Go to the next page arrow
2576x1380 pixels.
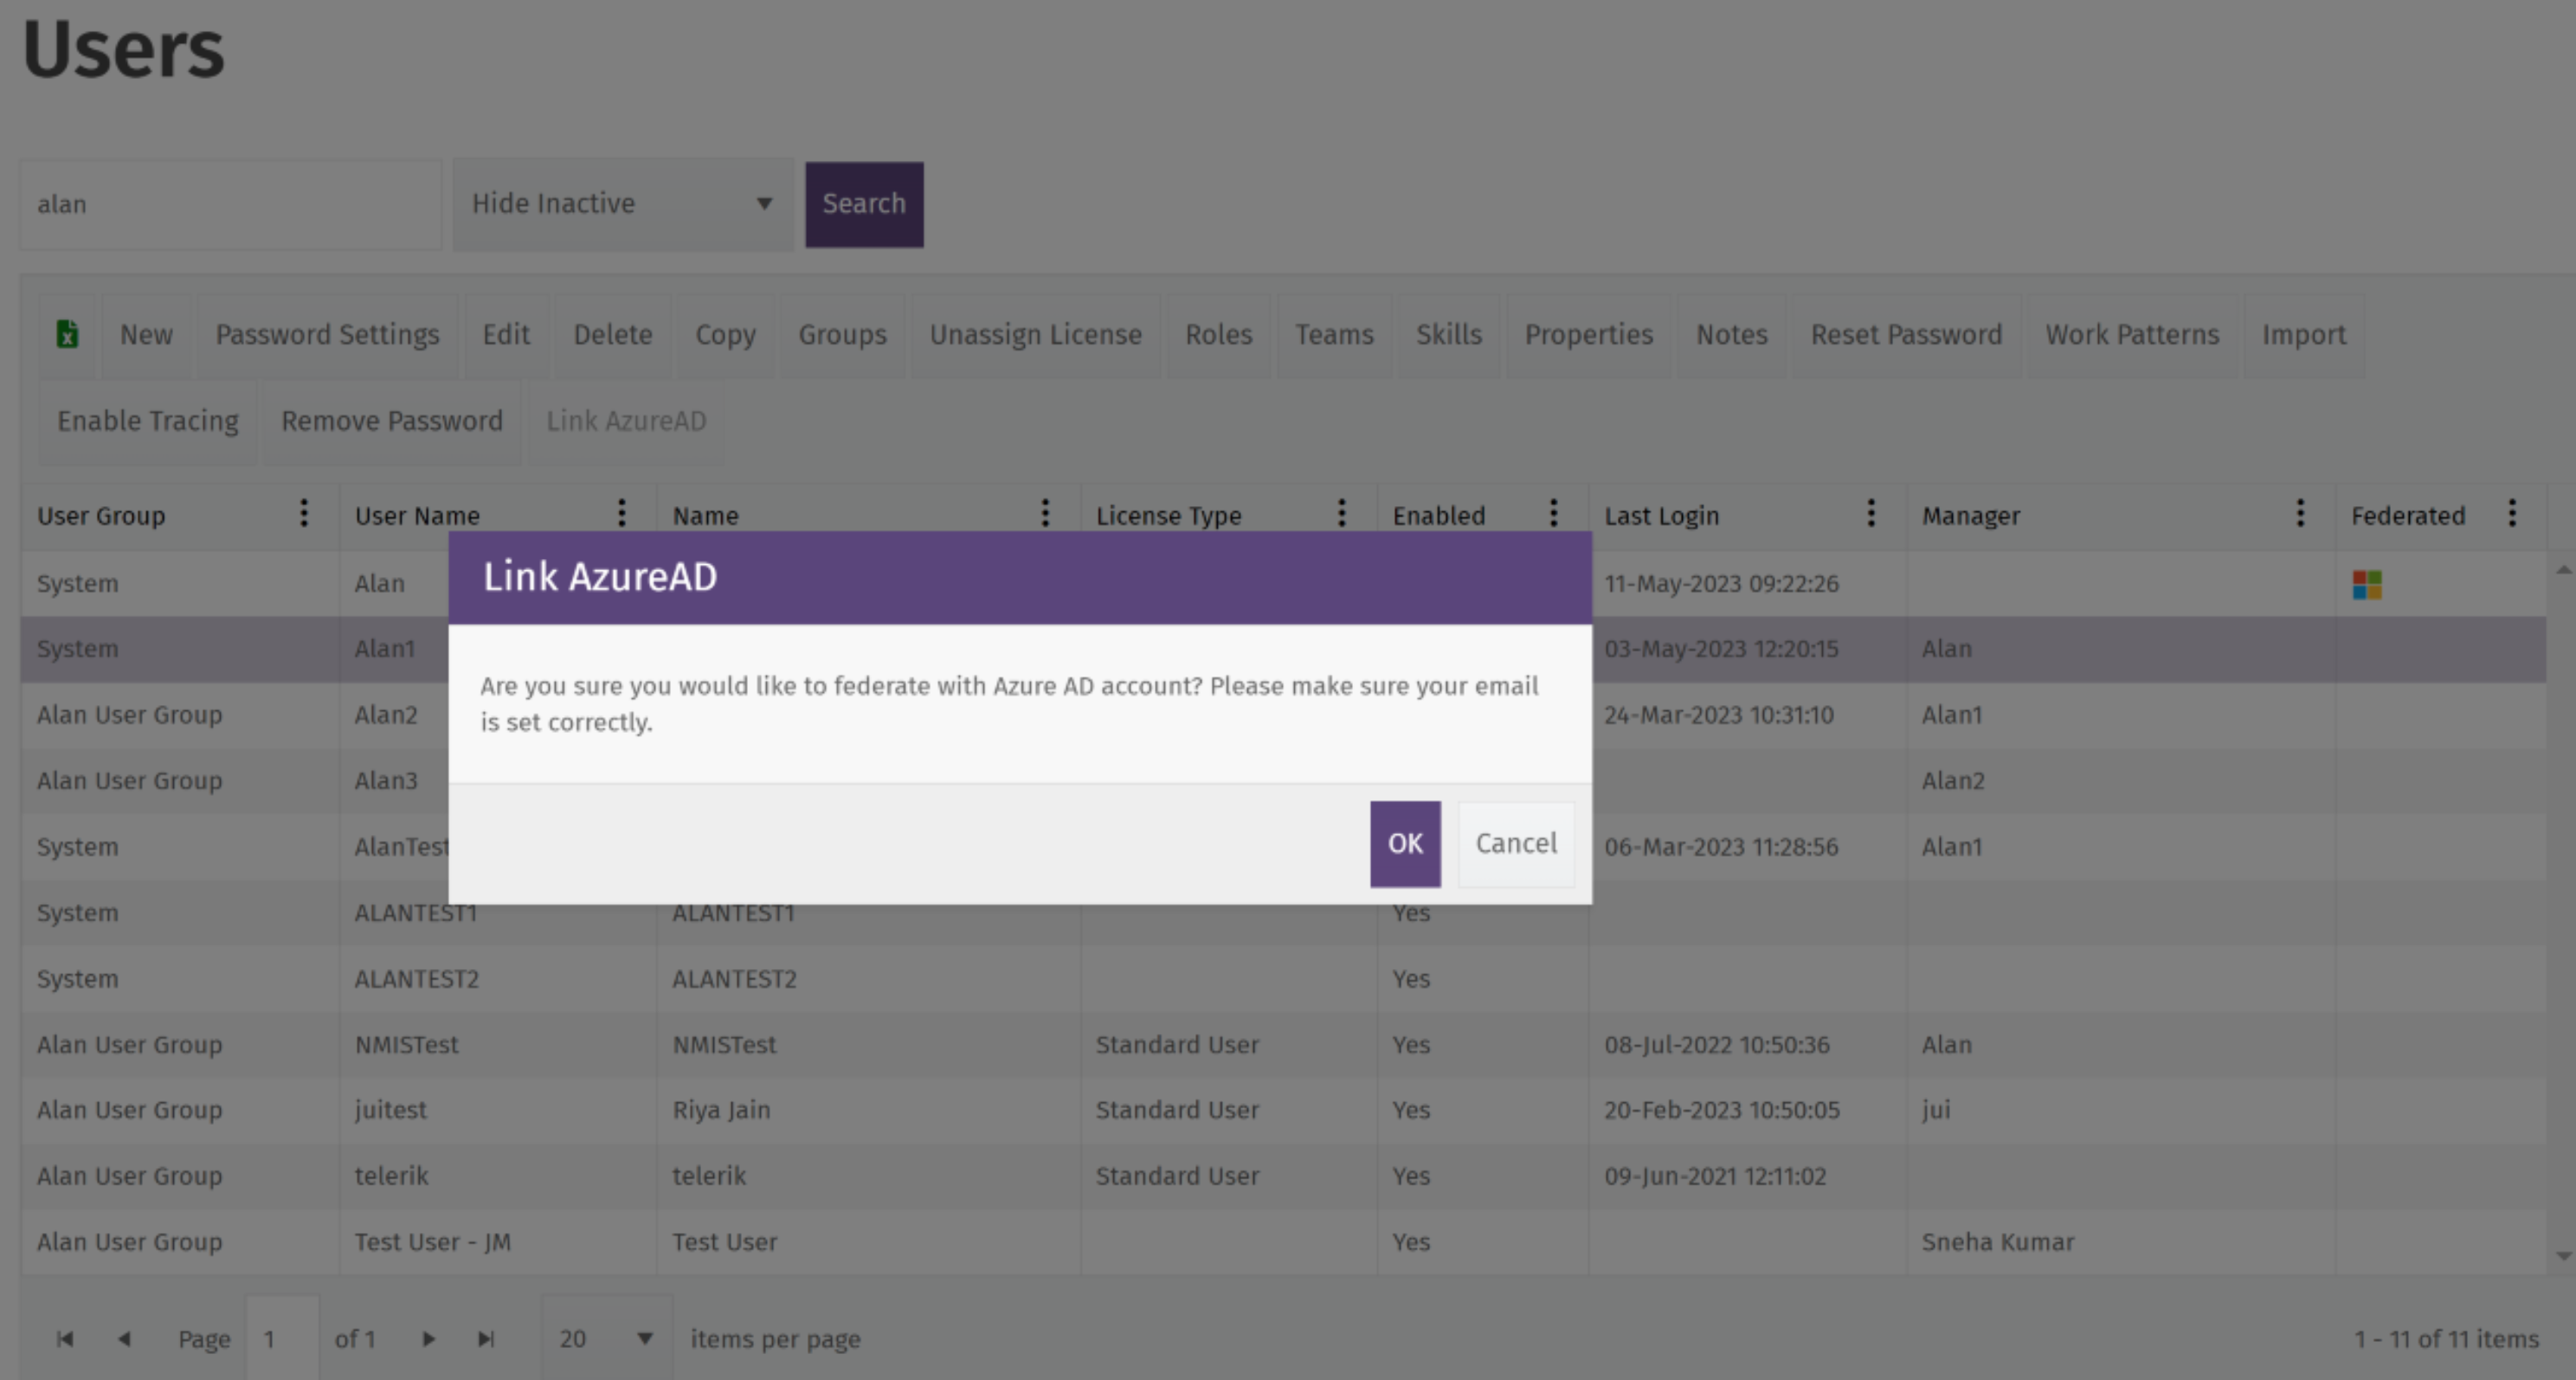click(x=428, y=1338)
